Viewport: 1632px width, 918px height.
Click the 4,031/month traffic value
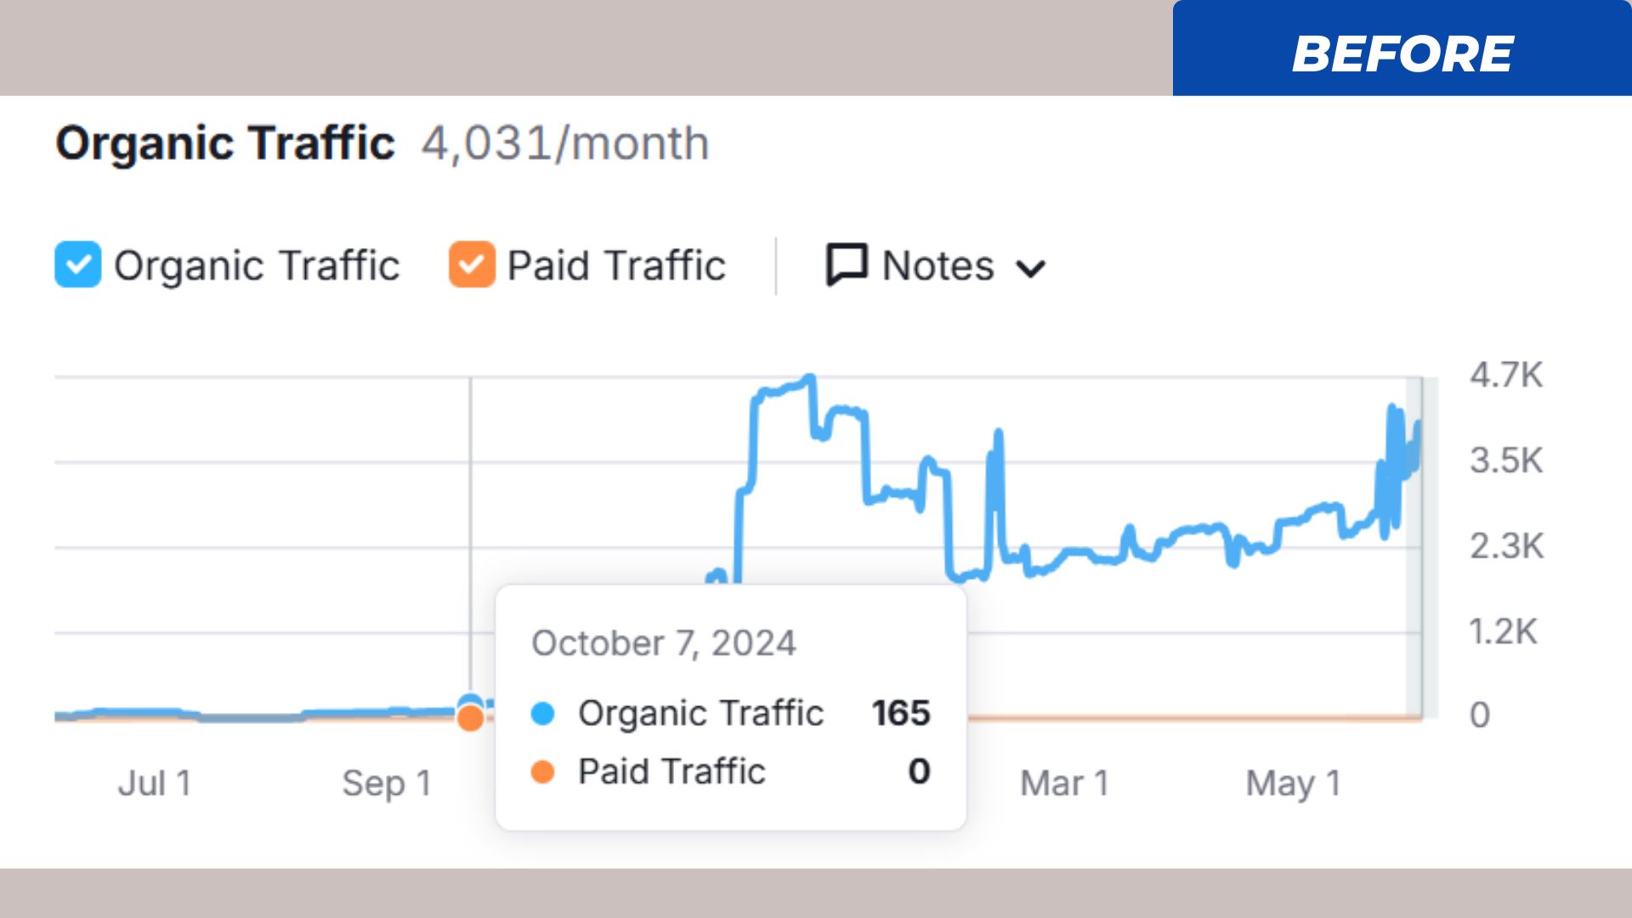coord(565,143)
